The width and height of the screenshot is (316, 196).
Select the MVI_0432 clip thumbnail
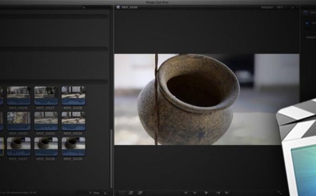point(18,121)
